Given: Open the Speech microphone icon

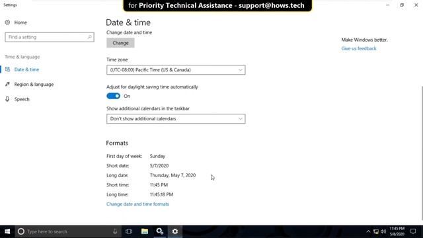Looking at the screenshot, I should tap(7, 99).
